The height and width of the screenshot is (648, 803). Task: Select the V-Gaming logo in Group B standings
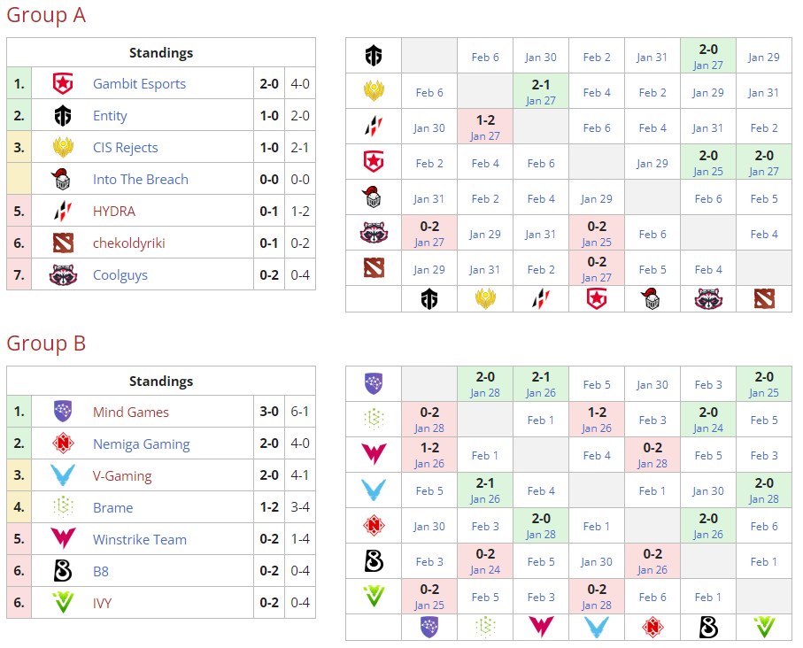[63, 475]
